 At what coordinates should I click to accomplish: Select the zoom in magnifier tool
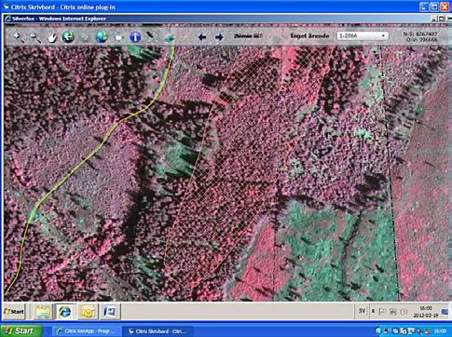pyautogui.click(x=19, y=37)
